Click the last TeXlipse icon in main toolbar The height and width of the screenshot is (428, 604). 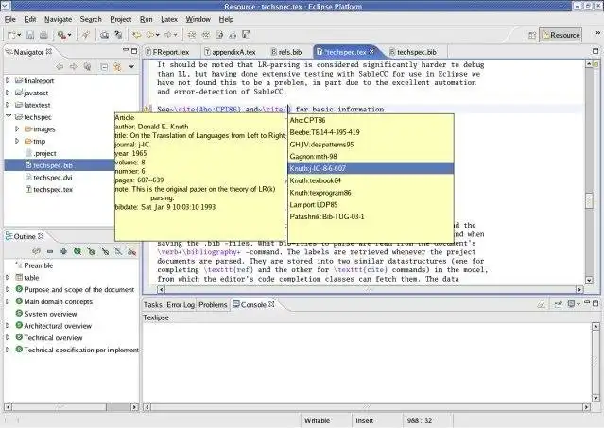click(246, 35)
